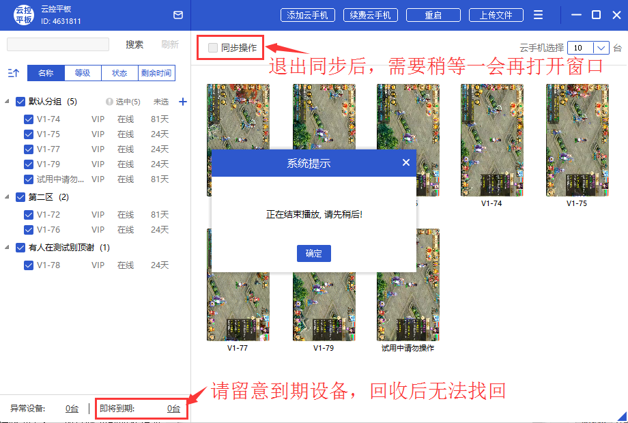628x423 pixels.
Task: Click the 续费云手机 button
Action: [371, 15]
